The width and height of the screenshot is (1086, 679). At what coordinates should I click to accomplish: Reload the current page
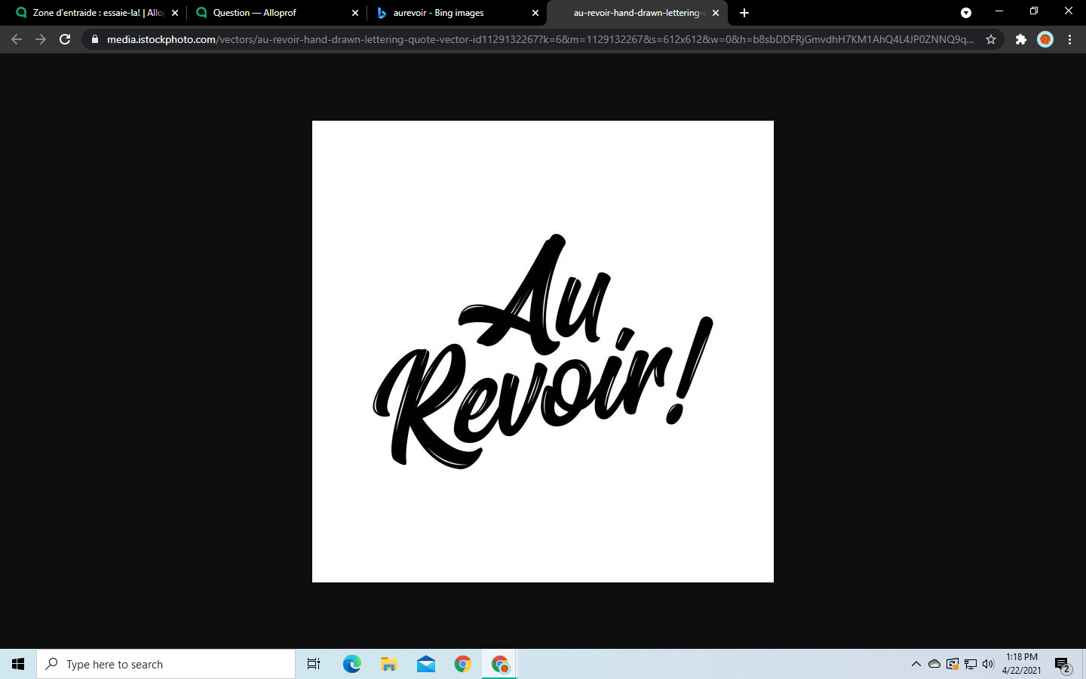coord(65,39)
